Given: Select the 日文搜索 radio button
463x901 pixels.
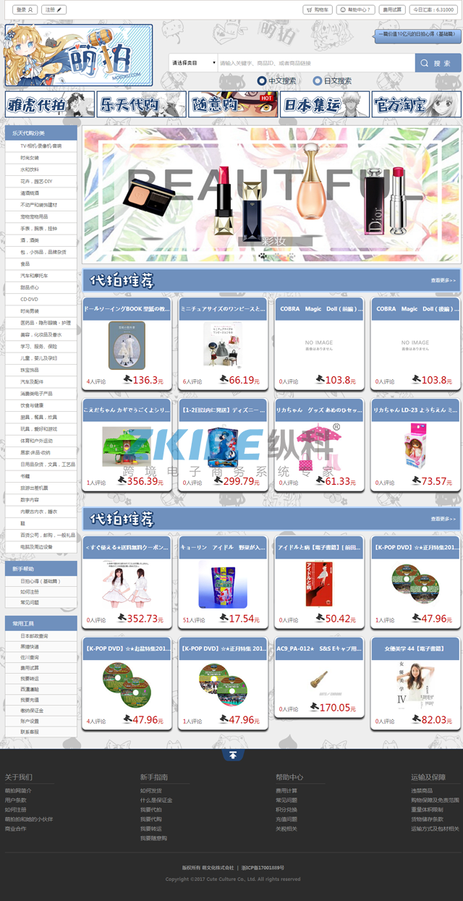Looking at the screenshot, I should [317, 81].
